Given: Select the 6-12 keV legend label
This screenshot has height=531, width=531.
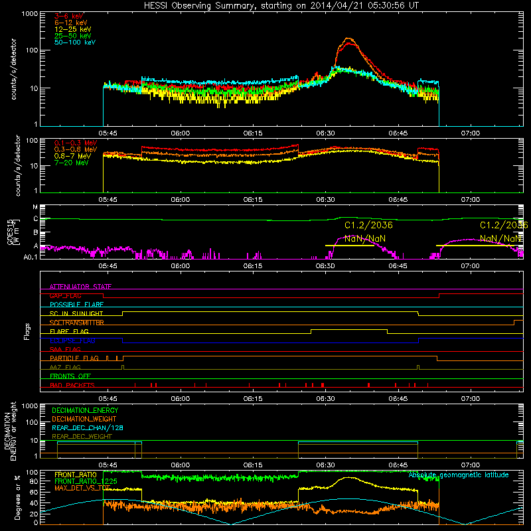Looking at the screenshot, I should tap(71, 23).
